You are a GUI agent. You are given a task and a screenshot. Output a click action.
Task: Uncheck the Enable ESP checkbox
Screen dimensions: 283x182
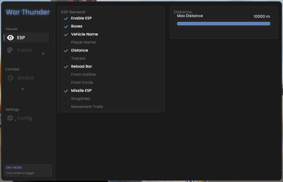click(x=66, y=18)
